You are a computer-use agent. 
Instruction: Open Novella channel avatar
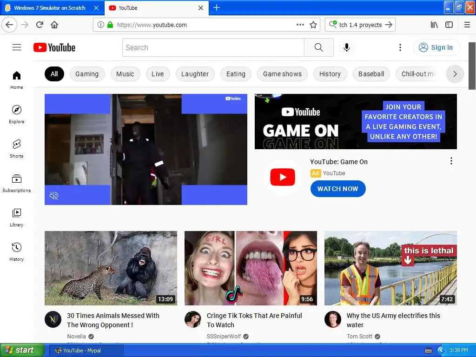53,319
